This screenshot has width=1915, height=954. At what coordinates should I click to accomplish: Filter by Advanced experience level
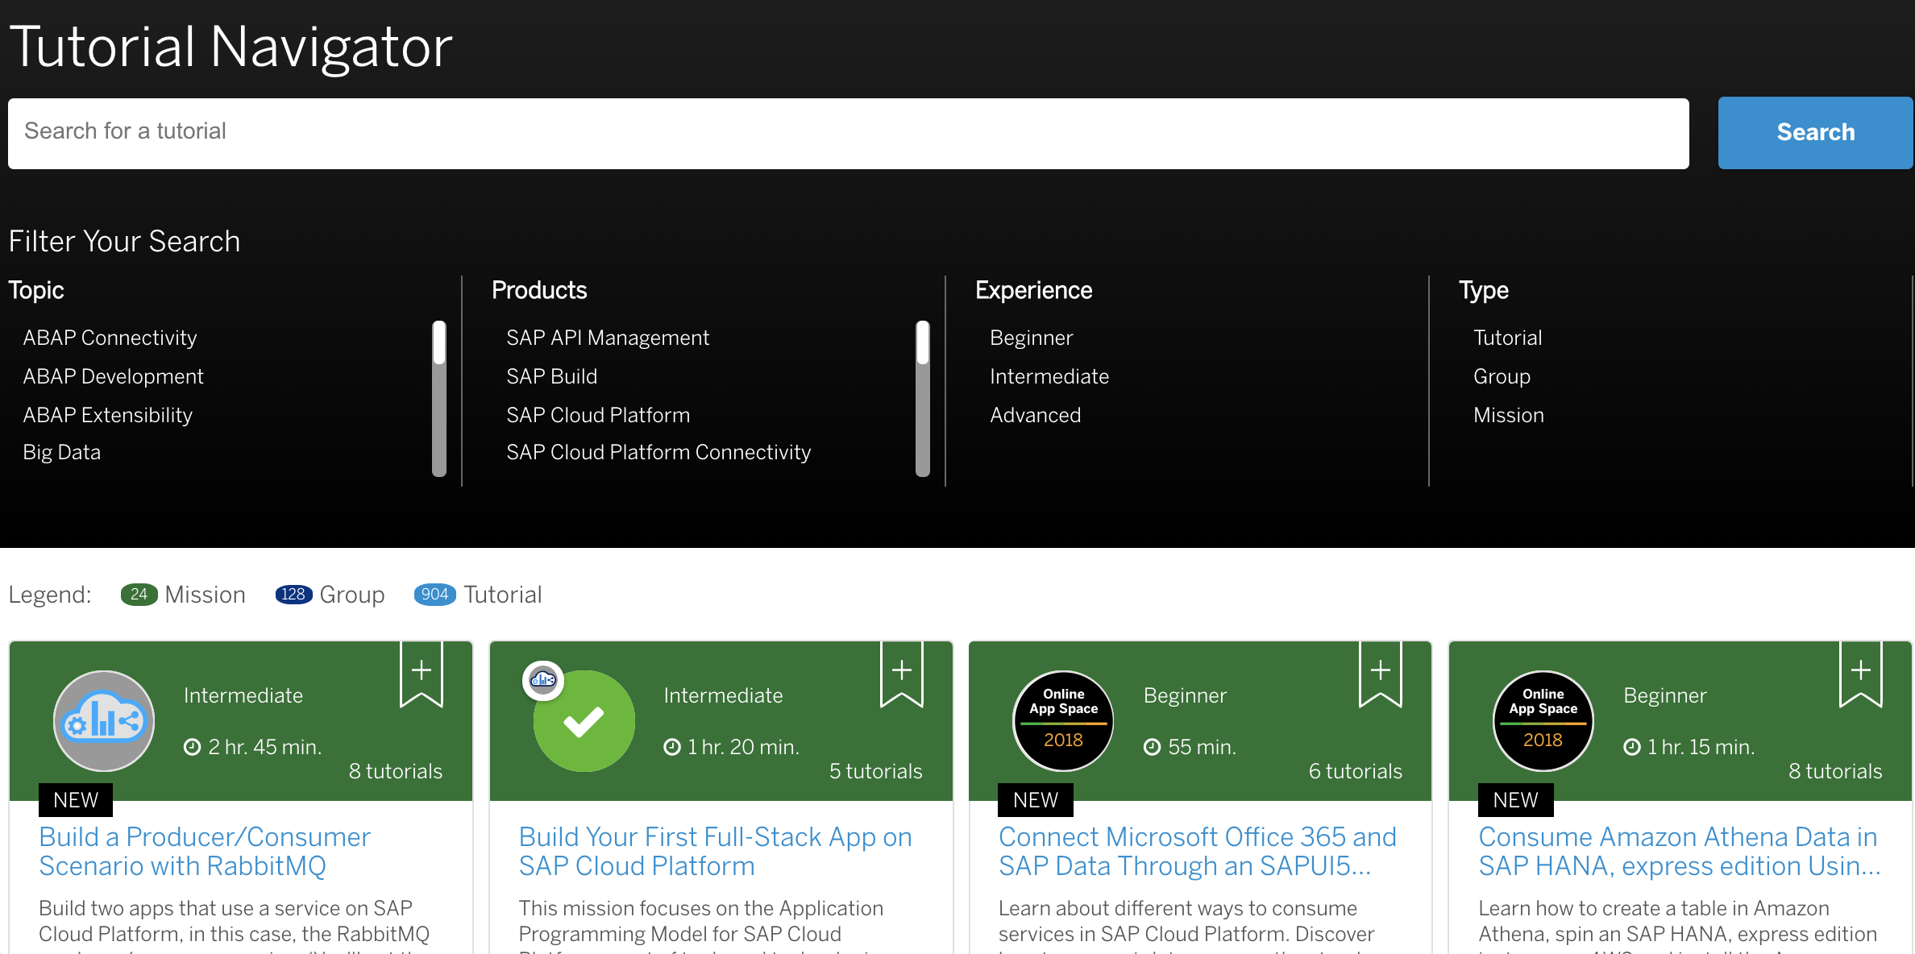click(x=1035, y=415)
